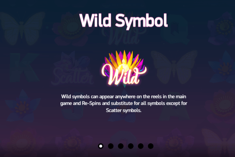Select the sixth and last pagination dot
Viewport: 235px width, 157px height.
[x=151, y=146]
